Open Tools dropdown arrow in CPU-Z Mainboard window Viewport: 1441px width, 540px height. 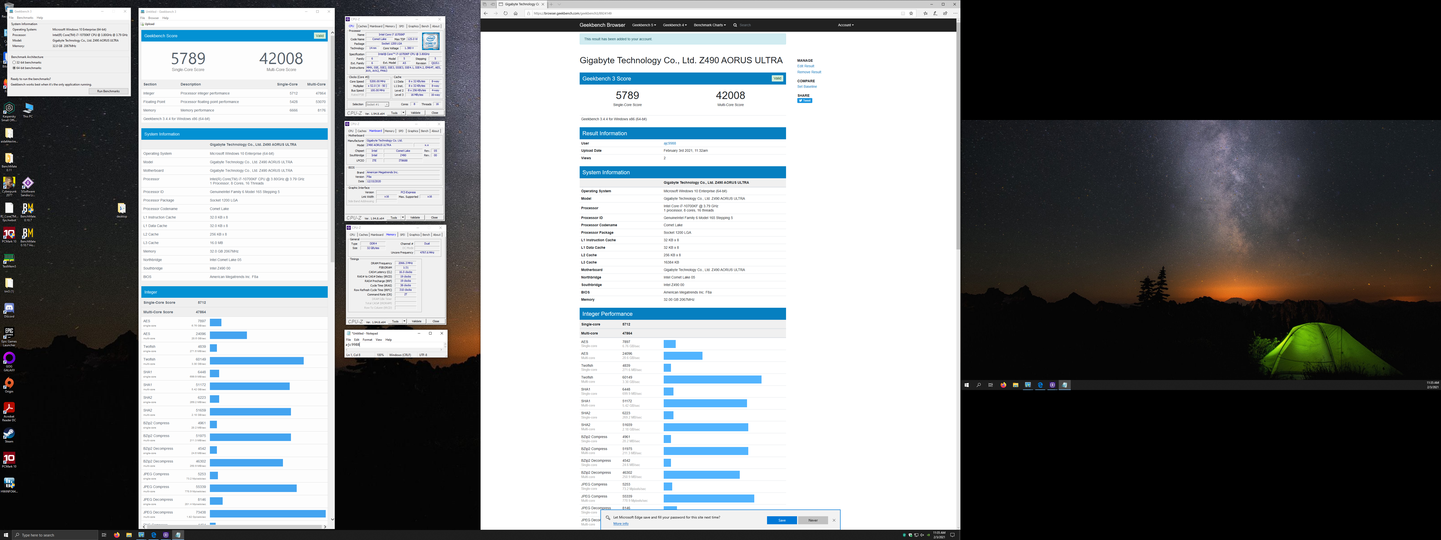(403, 217)
